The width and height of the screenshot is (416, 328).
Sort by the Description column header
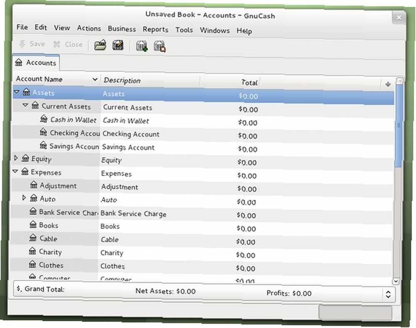150,81
